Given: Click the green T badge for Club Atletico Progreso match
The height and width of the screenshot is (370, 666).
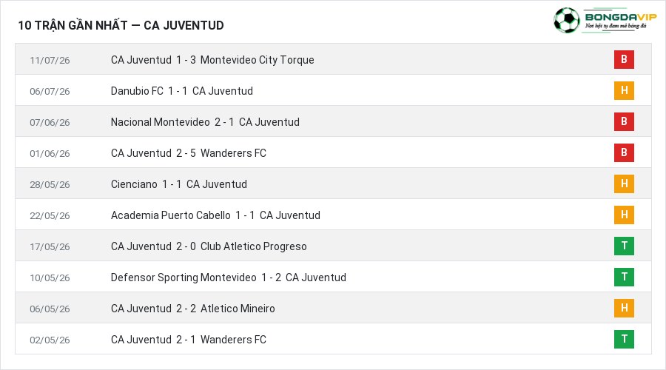Looking at the screenshot, I should tap(624, 246).
